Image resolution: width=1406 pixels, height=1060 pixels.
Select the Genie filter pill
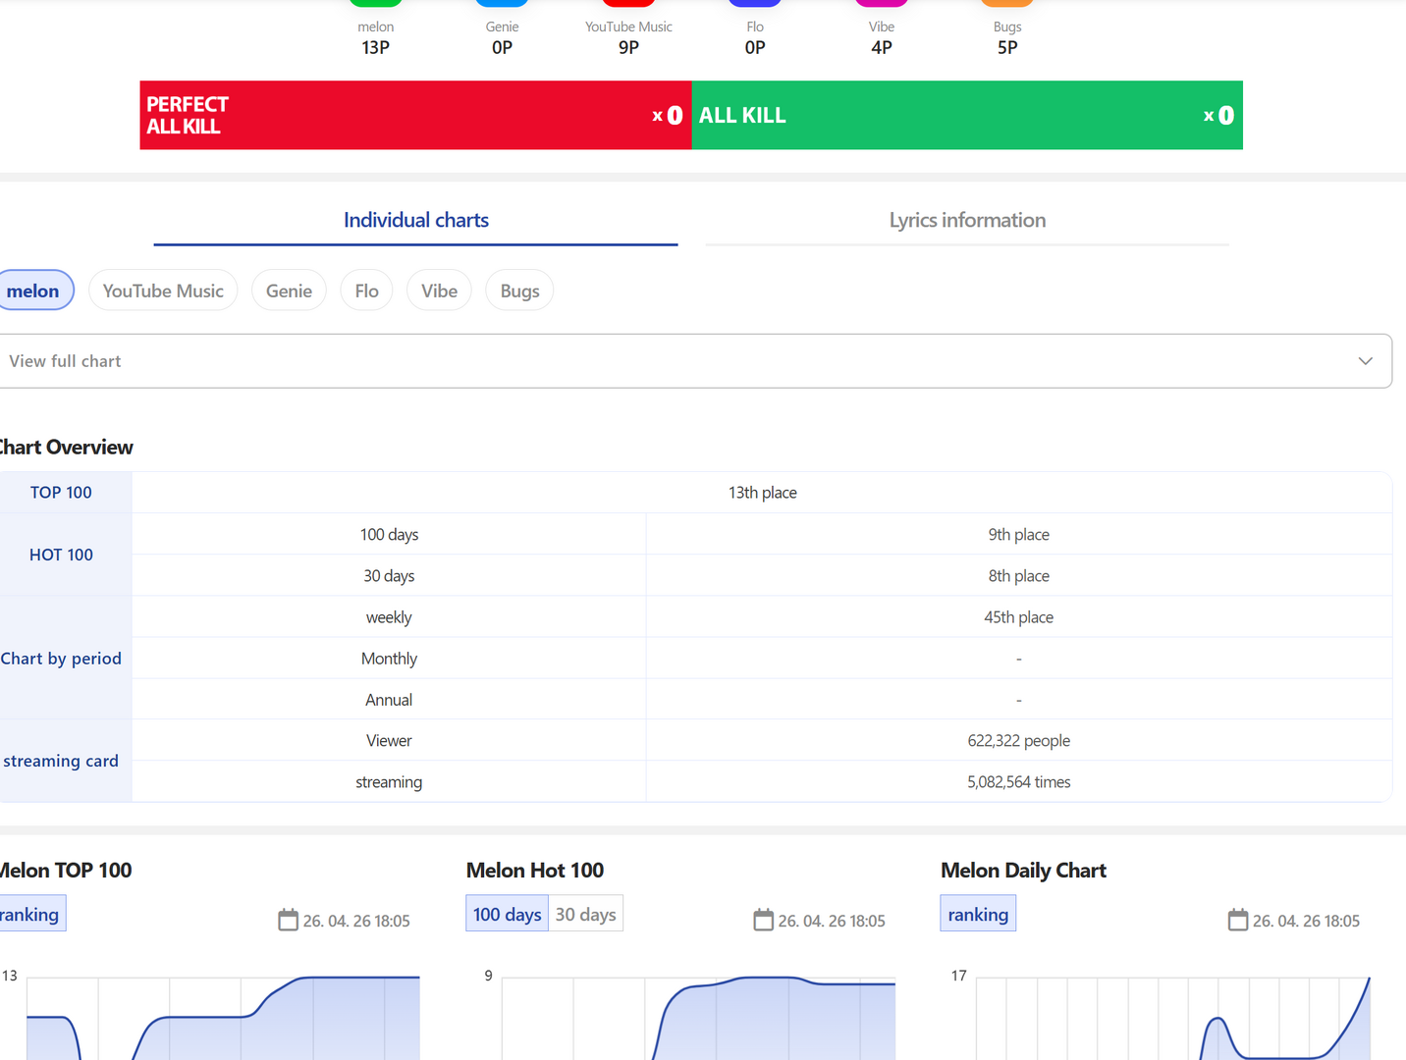[289, 291]
